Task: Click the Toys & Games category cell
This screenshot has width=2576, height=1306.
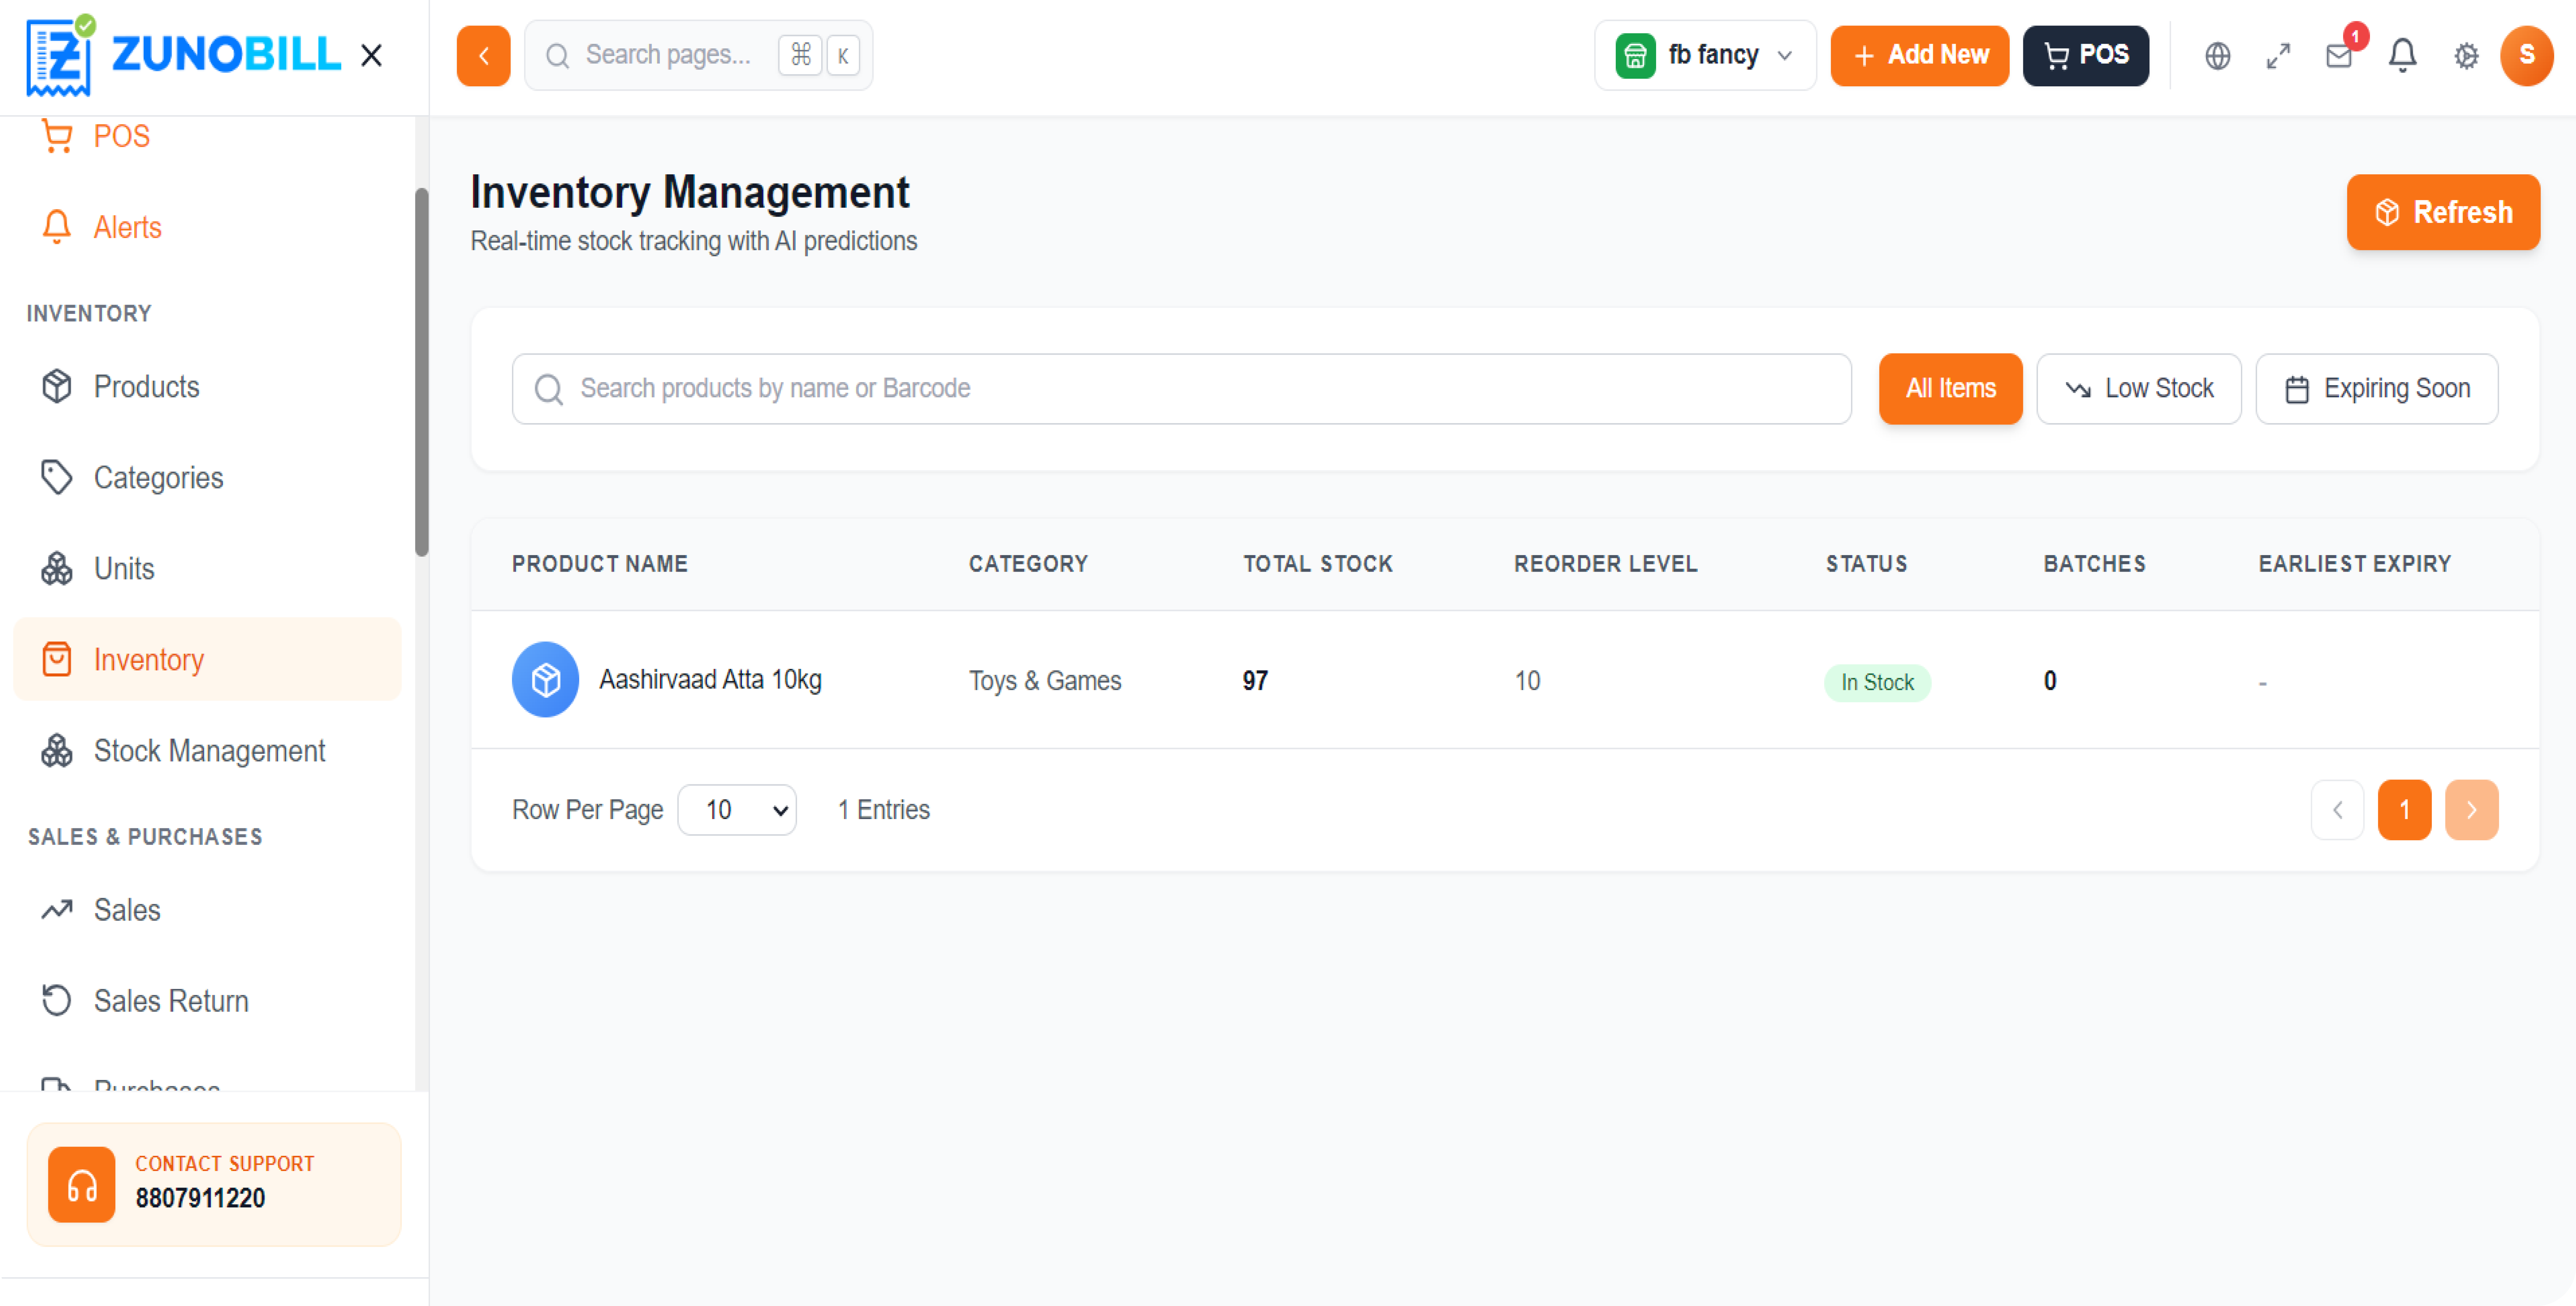Action: [1045, 681]
